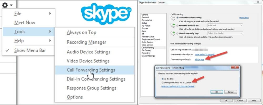
Task: Click the forward calls phone icon
Action: [x=173, y=26]
